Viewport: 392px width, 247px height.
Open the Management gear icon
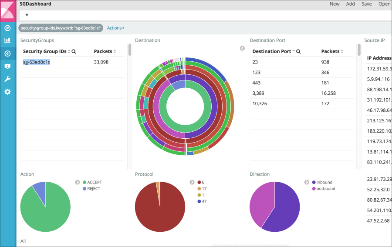[x=7, y=92]
